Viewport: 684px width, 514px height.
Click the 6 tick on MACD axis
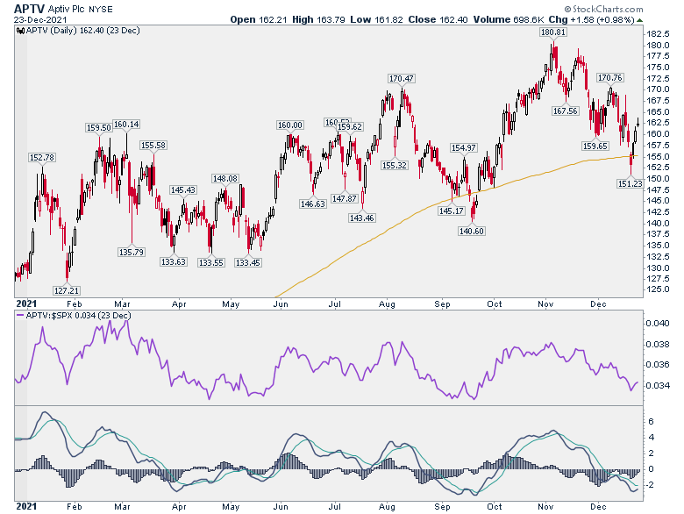pyautogui.click(x=652, y=421)
